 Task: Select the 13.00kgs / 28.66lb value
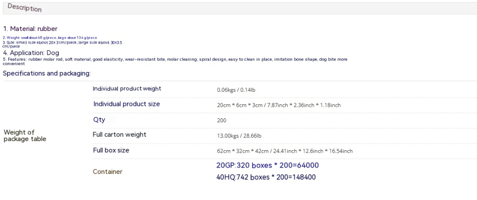click(x=239, y=136)
